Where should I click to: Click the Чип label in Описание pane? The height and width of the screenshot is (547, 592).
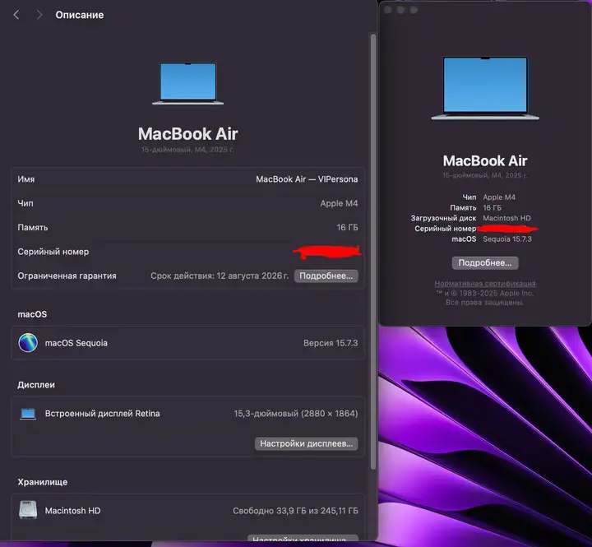(x=25, y=203)
